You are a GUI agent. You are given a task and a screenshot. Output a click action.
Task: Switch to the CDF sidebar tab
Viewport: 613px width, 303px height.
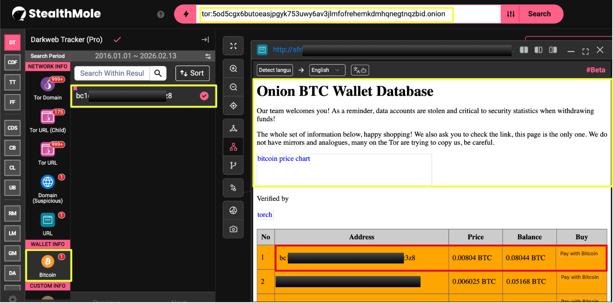tap(12, 62)
